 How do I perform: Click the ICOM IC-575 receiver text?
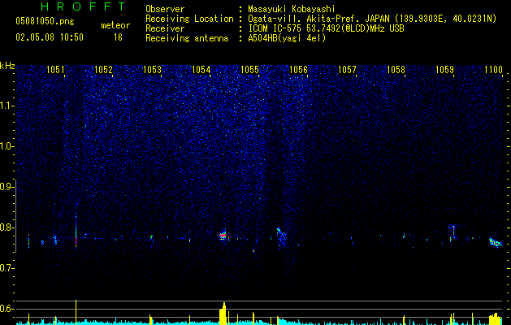coord(327,28)
